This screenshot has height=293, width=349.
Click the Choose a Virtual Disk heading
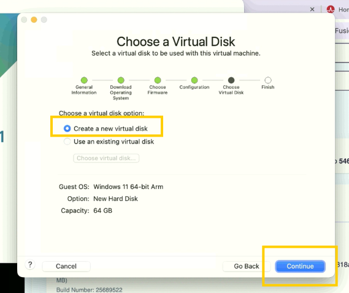(176, 42)
